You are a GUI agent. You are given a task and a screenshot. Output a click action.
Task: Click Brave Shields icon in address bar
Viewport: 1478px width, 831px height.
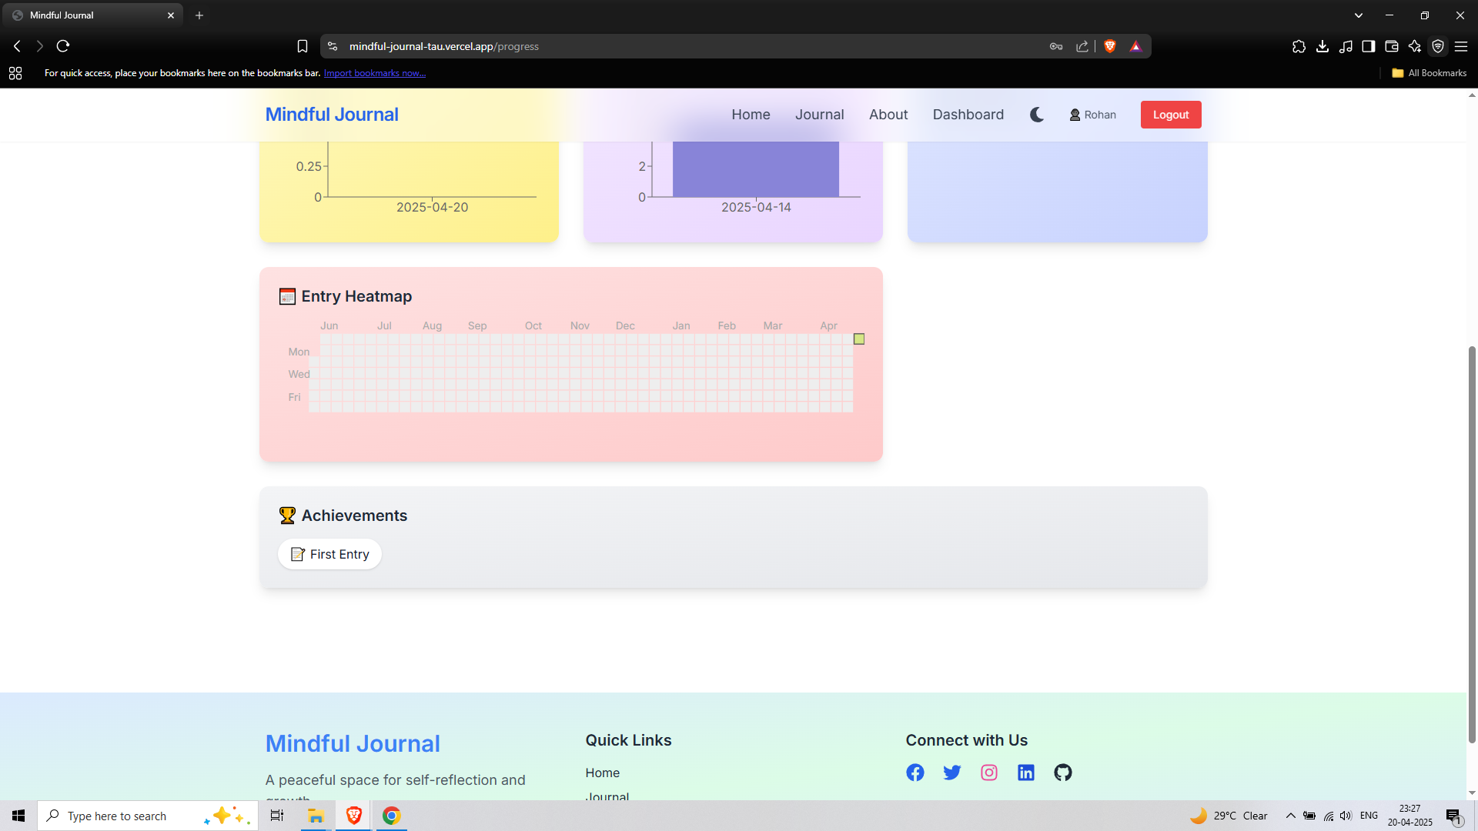point(1109,46)
